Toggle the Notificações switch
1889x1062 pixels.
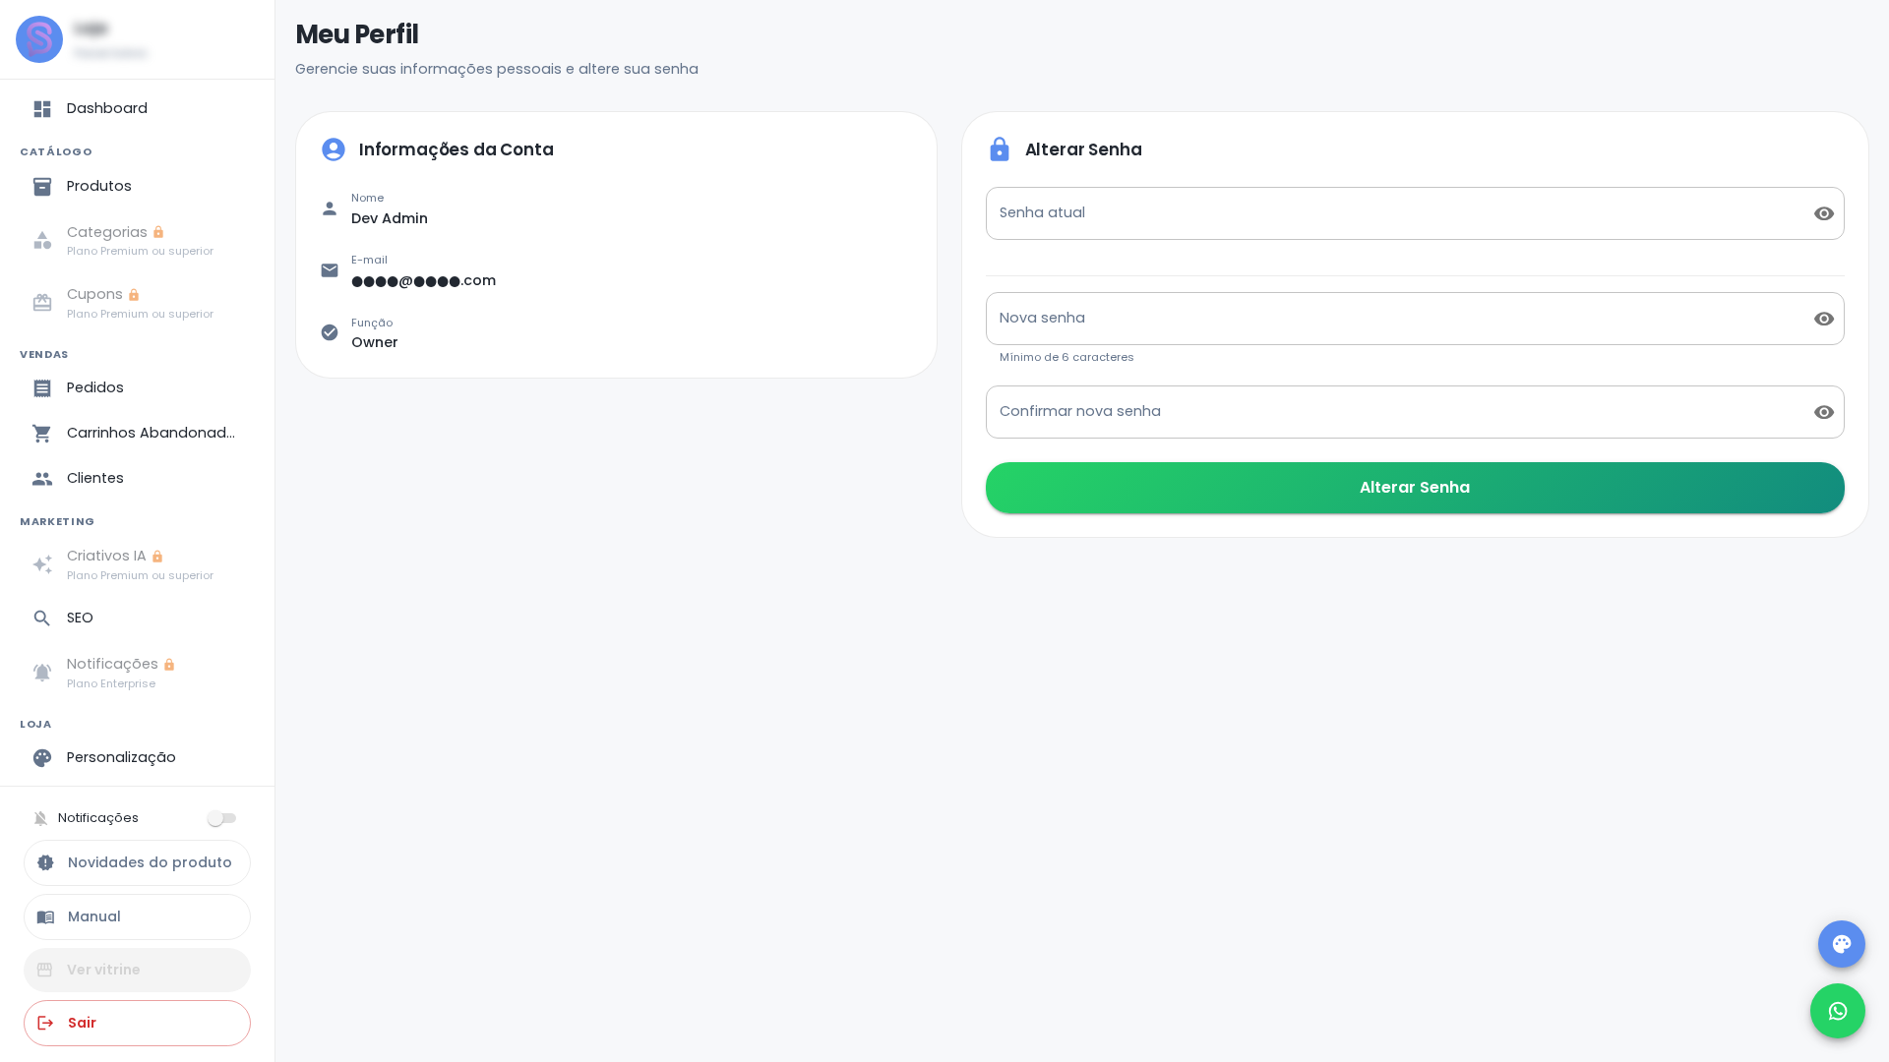click(222, 818)
